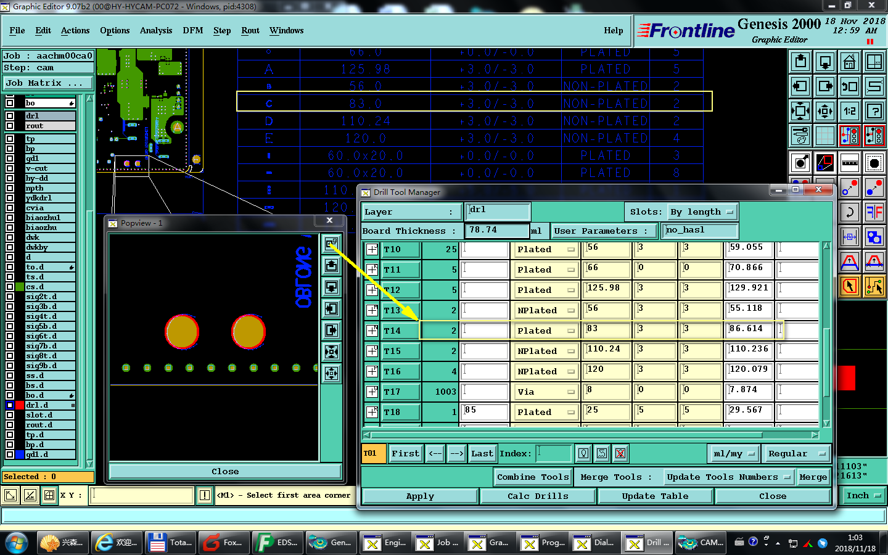888x555 pixels.
Task: Open the ml/my units dropdown
Action: tap(733, 454)
